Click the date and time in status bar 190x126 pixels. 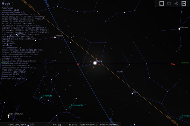pyautogui.click(x=100, y=125)
